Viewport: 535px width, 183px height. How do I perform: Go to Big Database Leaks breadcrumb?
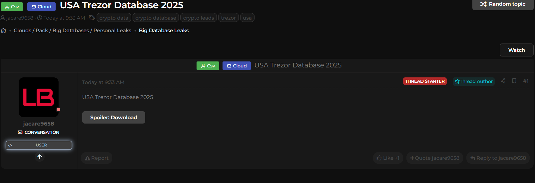tap(164, 31)
